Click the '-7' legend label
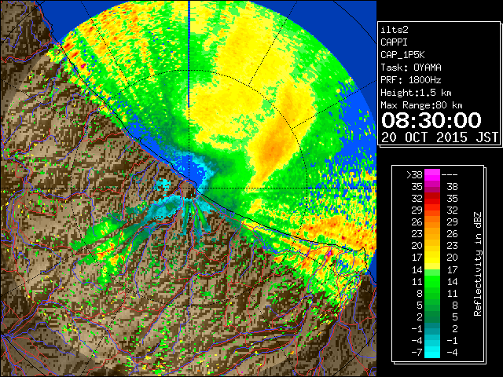Screen dimensions: 503x377 click(x=417, y=353)
